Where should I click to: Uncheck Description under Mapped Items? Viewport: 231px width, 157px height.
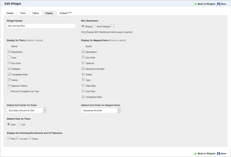point(83,52)
